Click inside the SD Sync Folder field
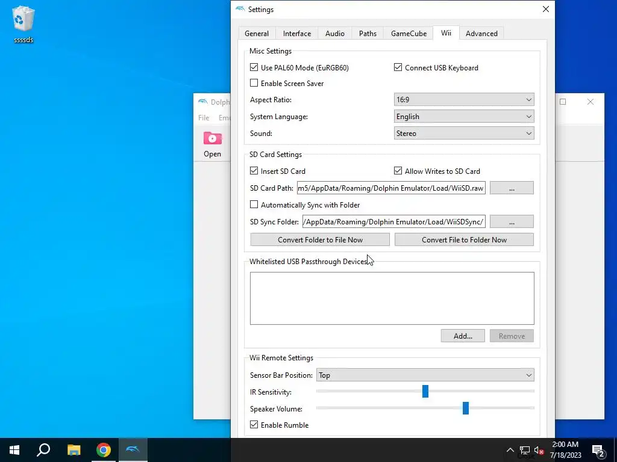Image resolution: width=617 pixels, height=462 pixels. click(393, 221)
